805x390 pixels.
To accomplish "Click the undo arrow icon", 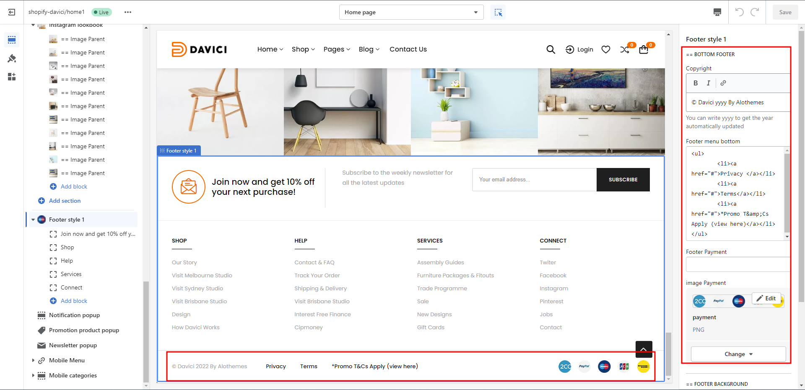I will (739, 12).
